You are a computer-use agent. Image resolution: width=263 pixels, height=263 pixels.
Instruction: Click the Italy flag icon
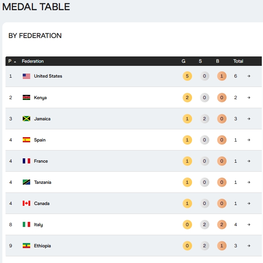tap(26, 225)
